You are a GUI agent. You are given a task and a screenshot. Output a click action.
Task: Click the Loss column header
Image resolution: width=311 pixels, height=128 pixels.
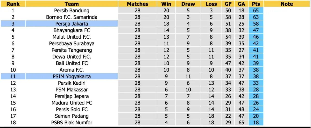211,4
